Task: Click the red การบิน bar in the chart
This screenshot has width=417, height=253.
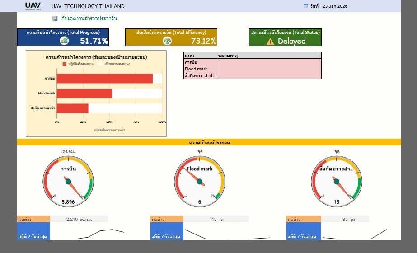Action: [x=104, y=79]
